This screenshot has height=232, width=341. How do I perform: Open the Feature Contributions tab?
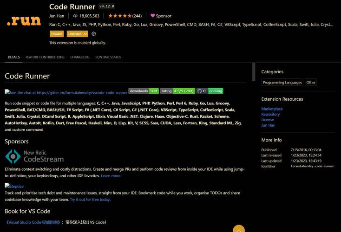coord(45,57)
